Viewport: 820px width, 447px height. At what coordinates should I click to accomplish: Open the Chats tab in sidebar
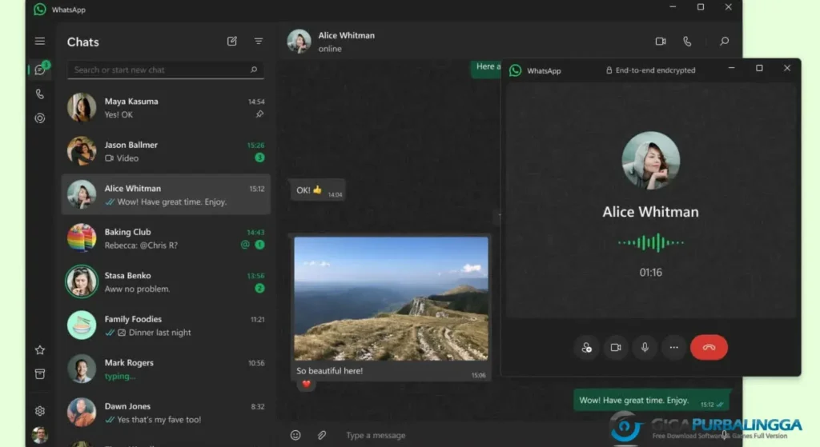40,70
